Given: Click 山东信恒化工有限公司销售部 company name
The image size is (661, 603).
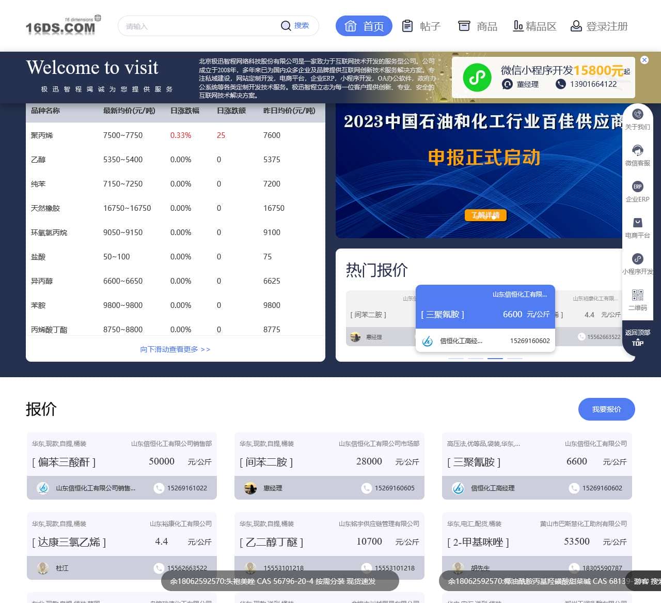Looking at the screenshot, I should tap(171, 443).
